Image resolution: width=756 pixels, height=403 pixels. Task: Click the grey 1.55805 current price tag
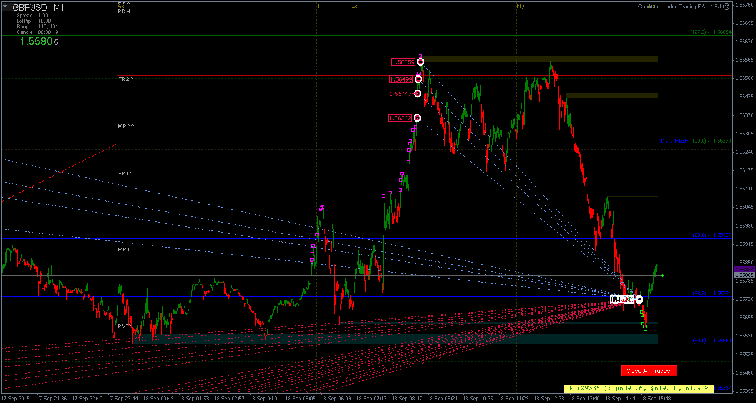[x=744, y=275]
